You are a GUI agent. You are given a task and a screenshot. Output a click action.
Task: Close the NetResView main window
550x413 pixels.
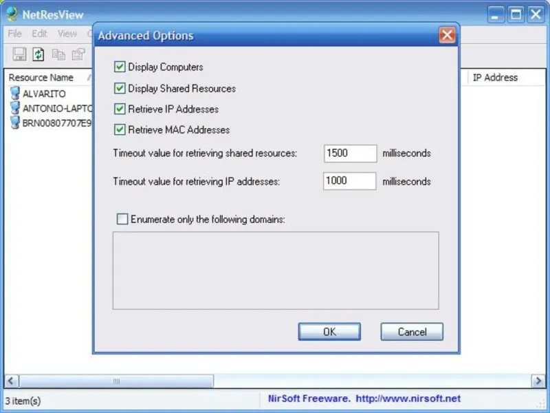point(536,14)
